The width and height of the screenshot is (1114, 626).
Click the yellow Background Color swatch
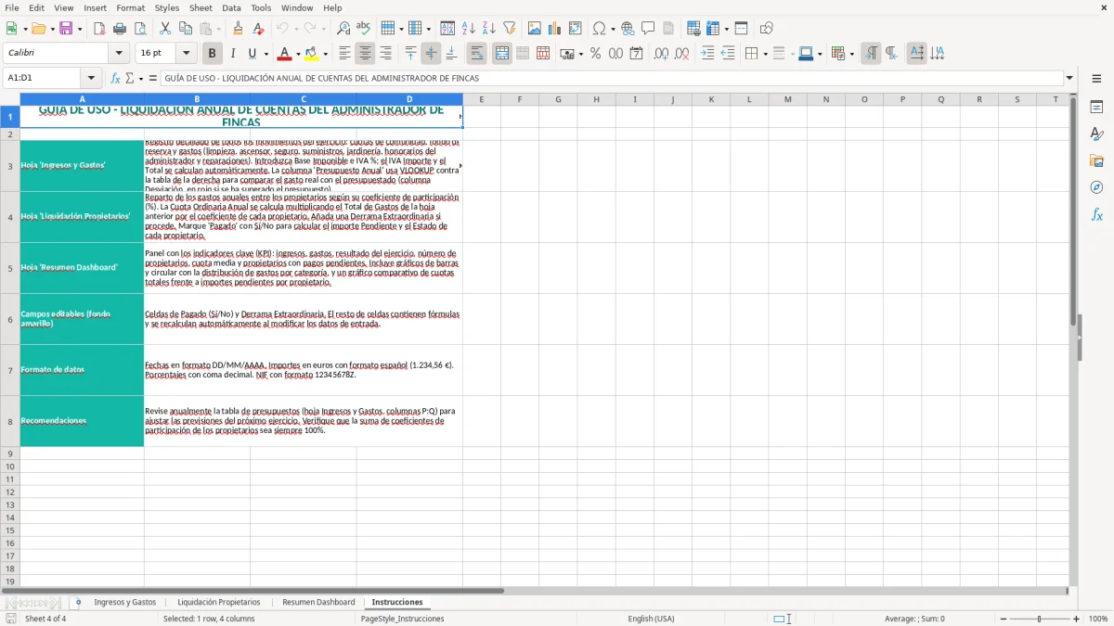[x=313, y=54]
